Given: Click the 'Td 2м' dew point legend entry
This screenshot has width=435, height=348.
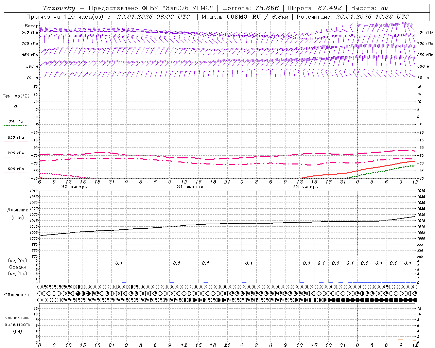Looking at the screenshot, I should [x=16, y=122].
